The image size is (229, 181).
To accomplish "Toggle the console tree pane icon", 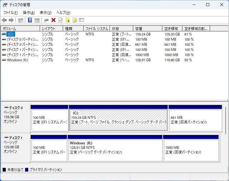I will pyautogui.click(x=21, y=20).
